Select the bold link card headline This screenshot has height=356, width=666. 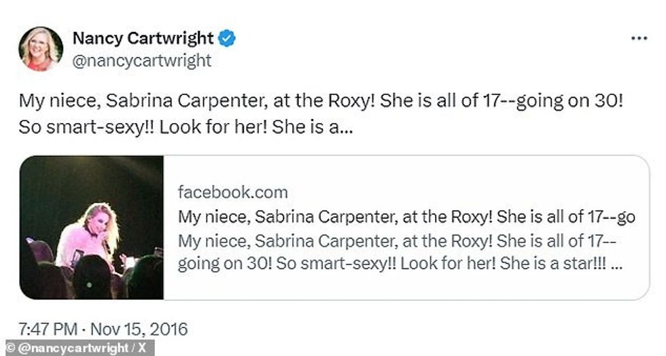coord(406,217)
